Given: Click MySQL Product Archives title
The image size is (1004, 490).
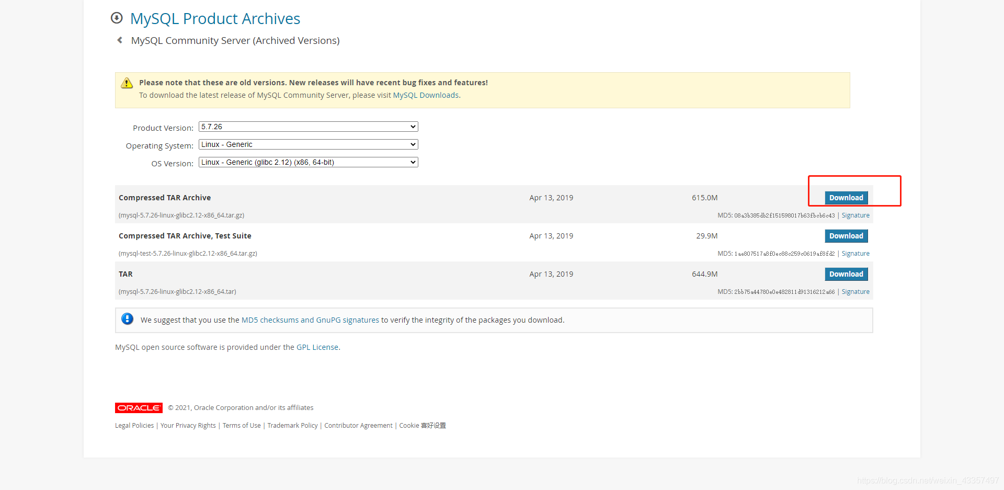Looking at the screenshot, I should 215,19.
